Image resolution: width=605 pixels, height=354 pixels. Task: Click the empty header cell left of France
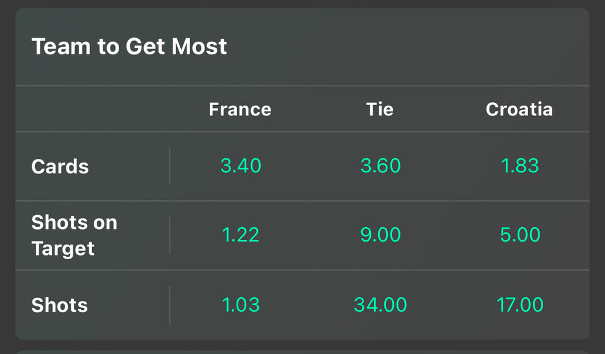93,109
